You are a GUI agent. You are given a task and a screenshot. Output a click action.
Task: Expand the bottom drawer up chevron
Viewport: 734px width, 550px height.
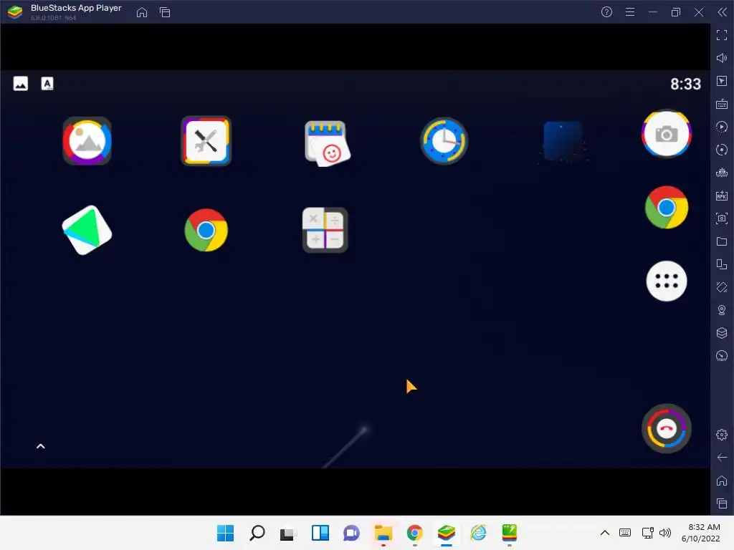(x=41, y=446)
